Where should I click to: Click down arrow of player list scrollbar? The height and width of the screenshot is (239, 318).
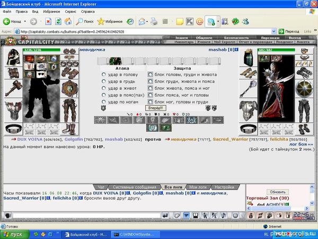[312, 203]
